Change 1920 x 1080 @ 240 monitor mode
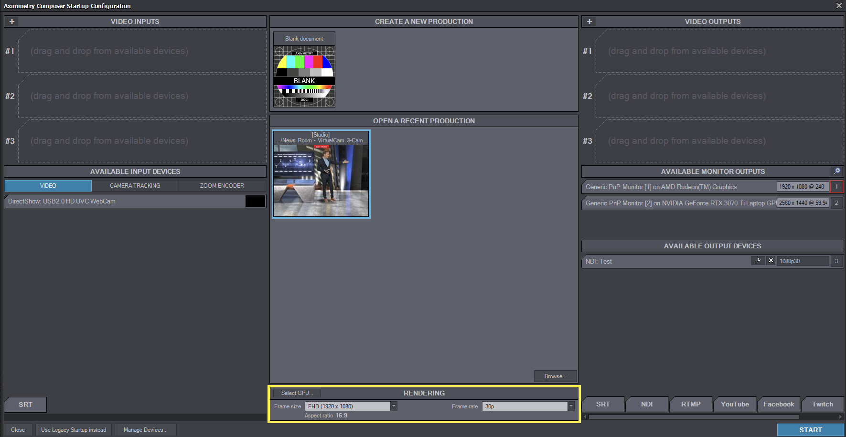846x437 pixels. [803, 187]
